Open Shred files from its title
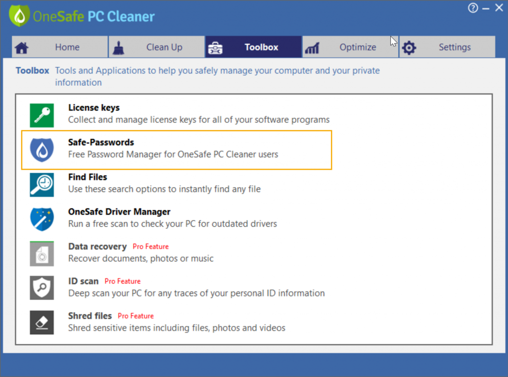508x377 pixels. click(90, 316)
